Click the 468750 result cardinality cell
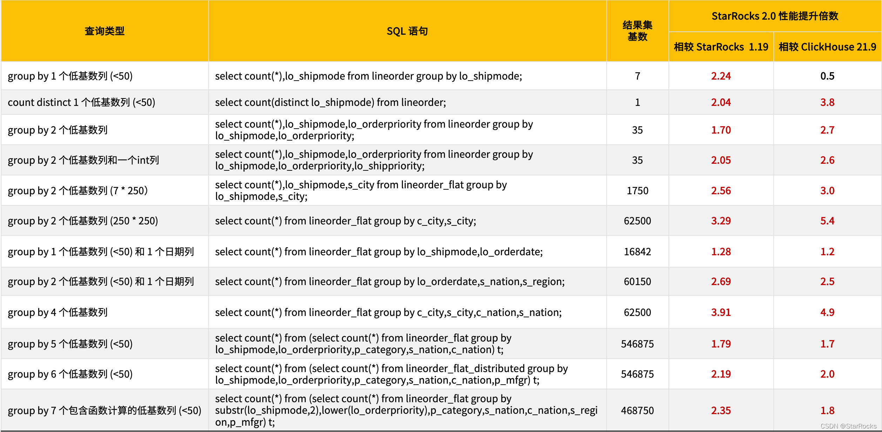 pos(637,411)
